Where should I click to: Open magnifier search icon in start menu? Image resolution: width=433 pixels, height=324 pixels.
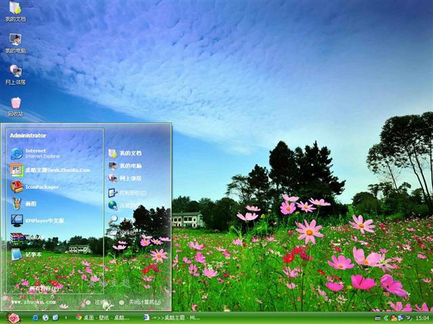tap(113, 219)
